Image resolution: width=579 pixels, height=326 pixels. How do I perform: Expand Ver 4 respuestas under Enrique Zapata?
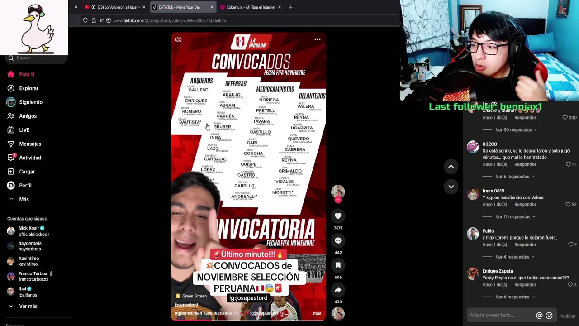click(515, 297)
